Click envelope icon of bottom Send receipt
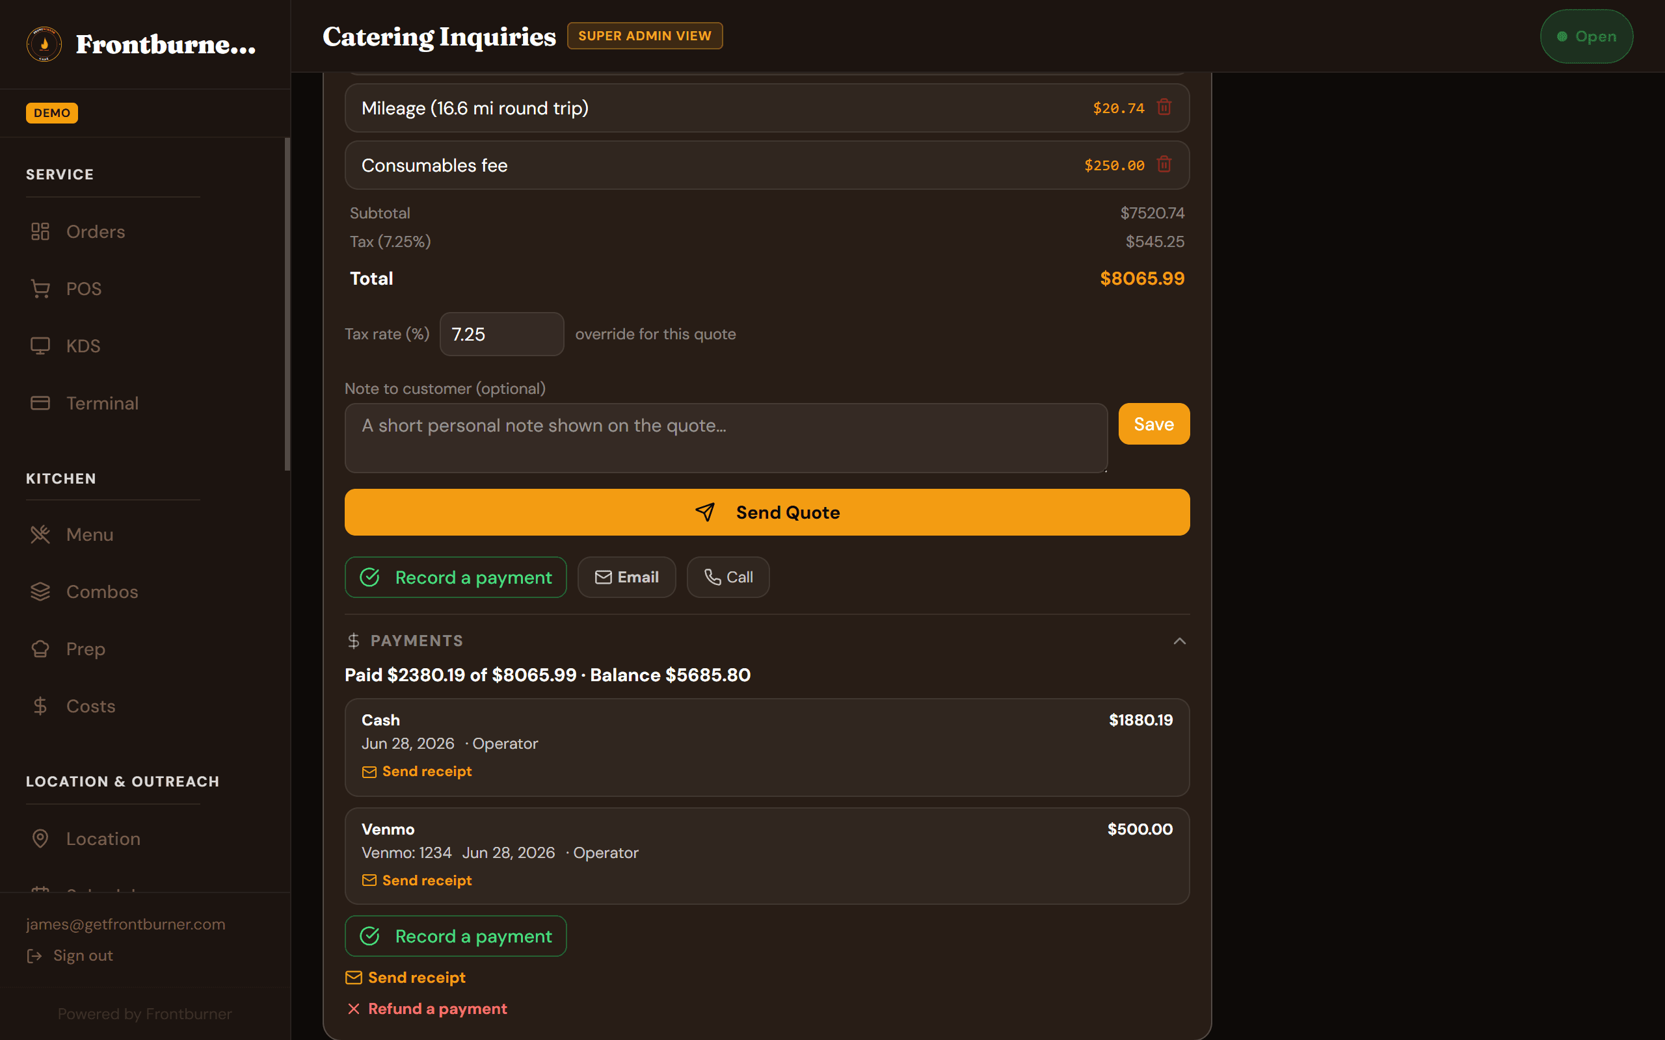The height and width of the screenshot is (1040, 1665). click(354, 978)
